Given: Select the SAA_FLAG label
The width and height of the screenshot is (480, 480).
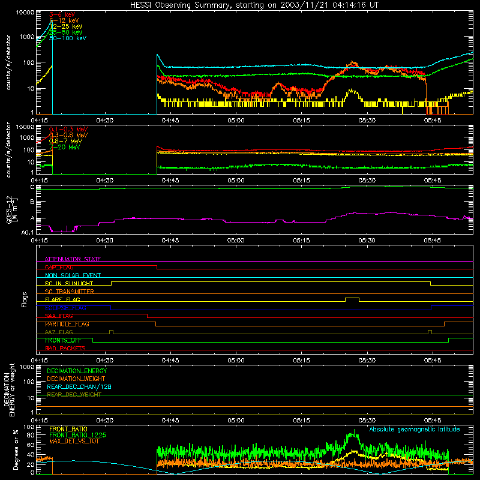Looking at the screenshot, I should [59, 316].
